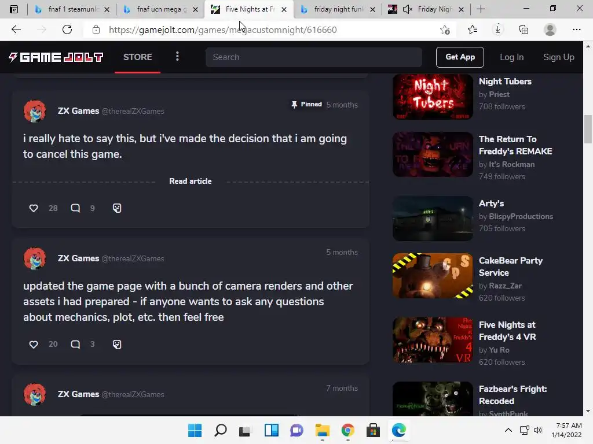Like the pinned cancel game post
This screenshot has height=444, width=593.
coord(34,208)
